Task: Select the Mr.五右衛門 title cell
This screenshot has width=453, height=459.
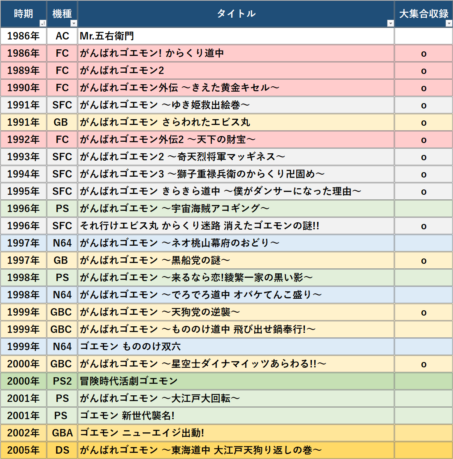Action: click(236, 36)
